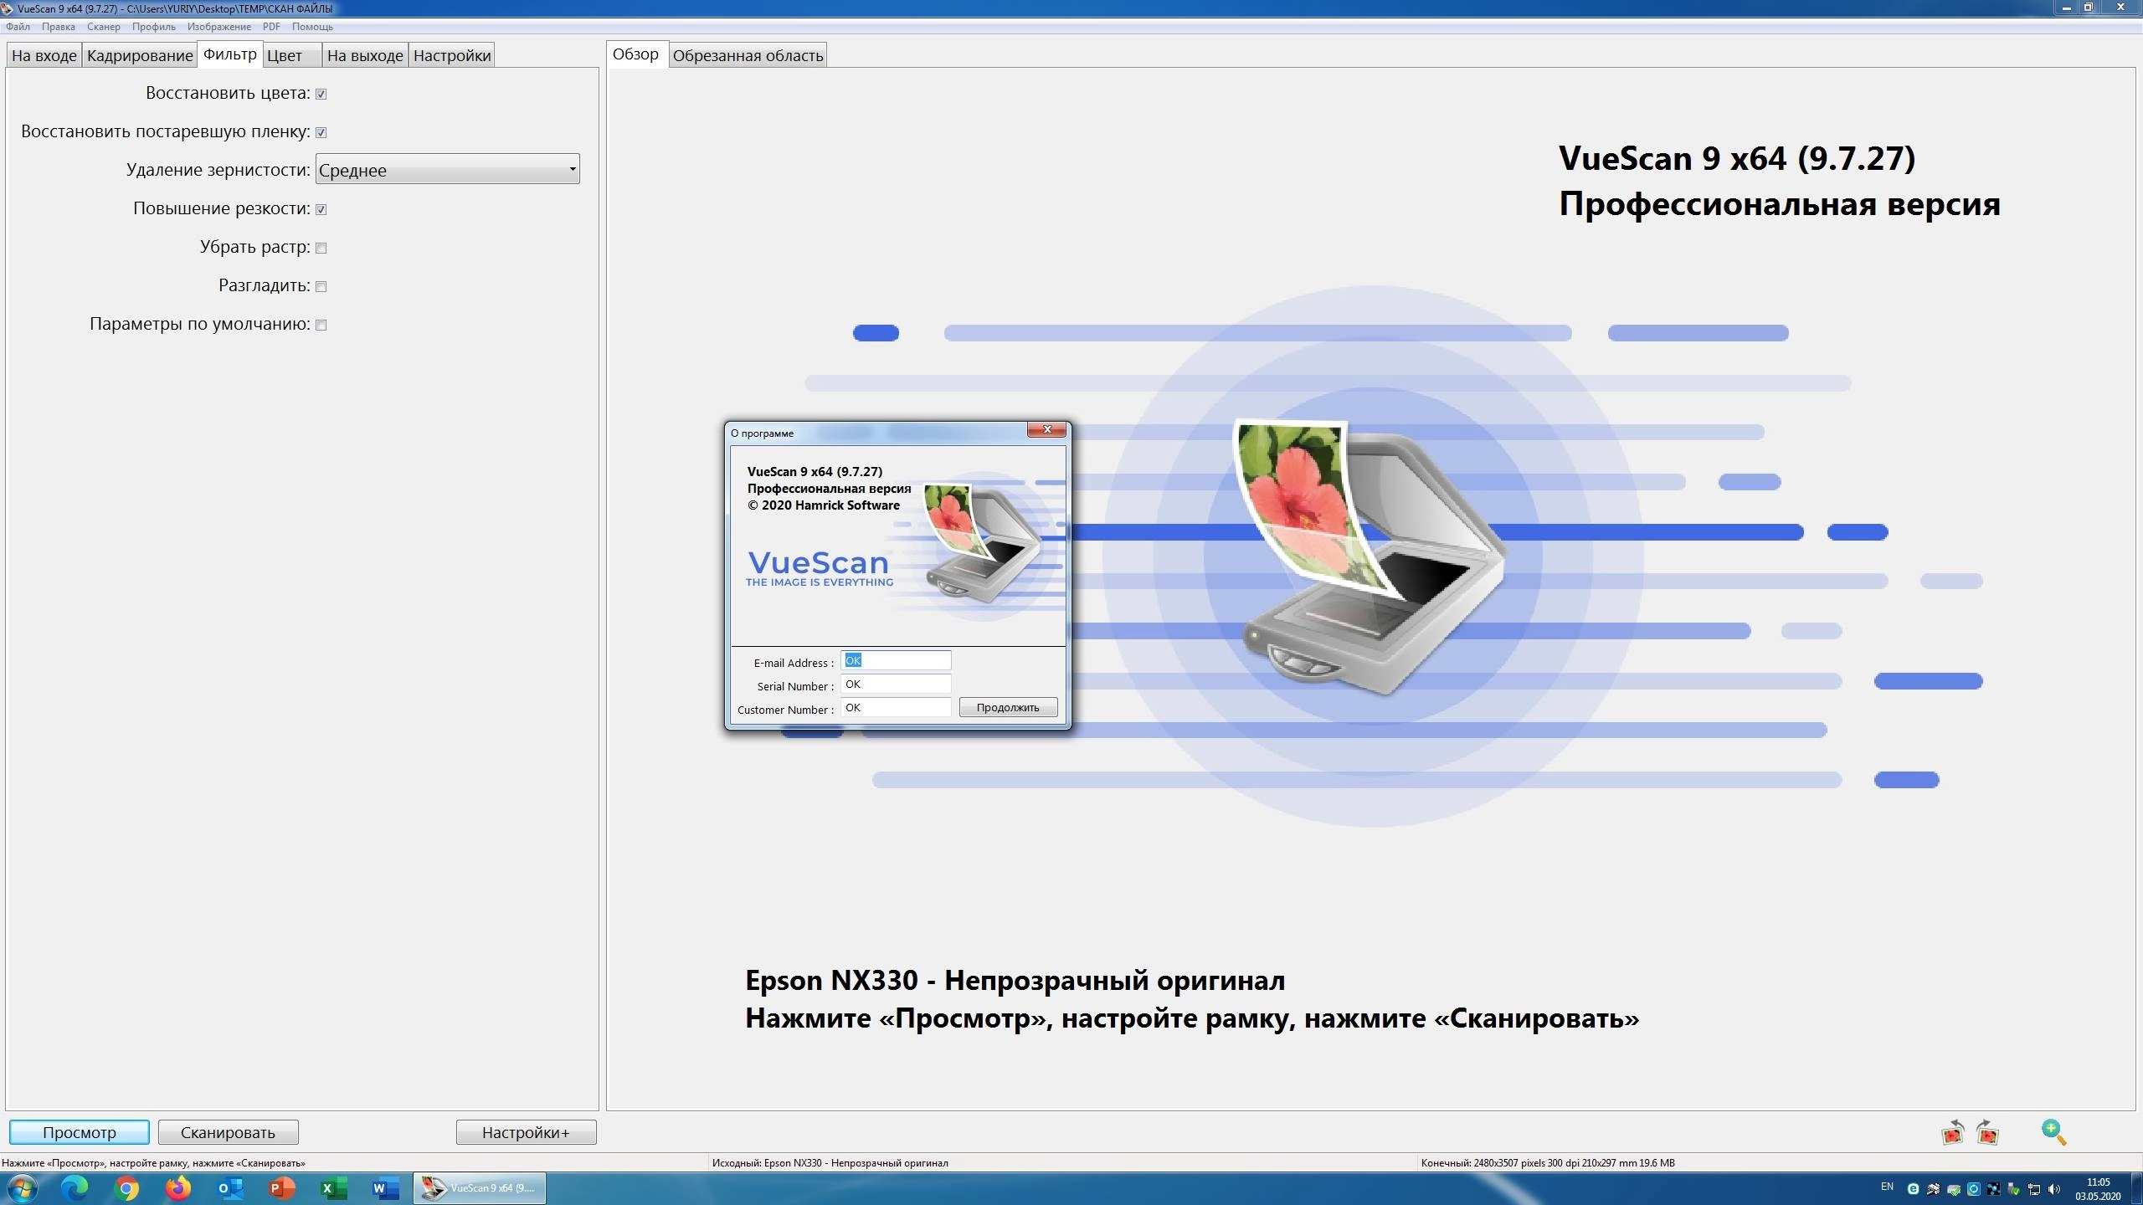The image size is (2143, 1205).
Task: Switch to Обрезанная область tab
Action: 748,55
